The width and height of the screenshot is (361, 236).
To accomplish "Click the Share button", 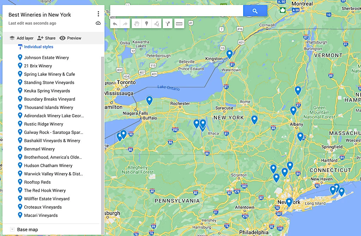I will [x=46, y=38].
